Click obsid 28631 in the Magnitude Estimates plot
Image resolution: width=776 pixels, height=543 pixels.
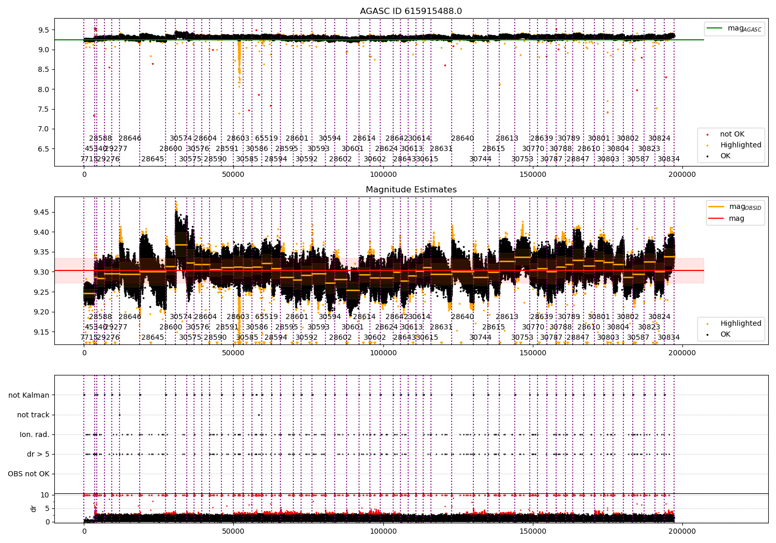[x=441, y=327]
